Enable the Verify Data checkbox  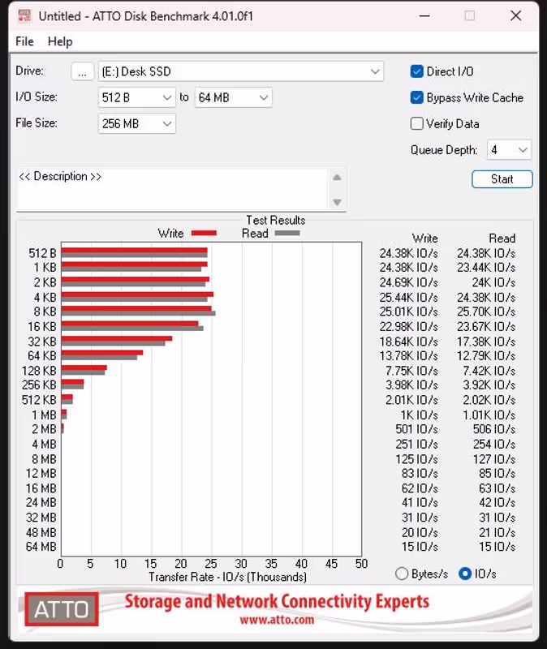[x=416, y=124]
